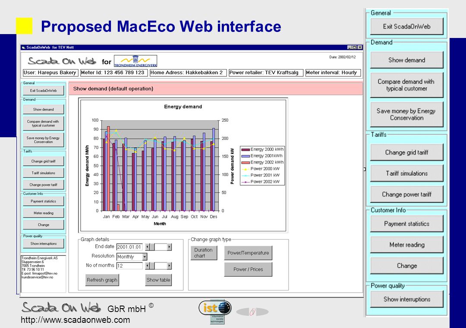Click Meter reading in the small window sidebar
This screenshot has width=466, height=328.
44,213
